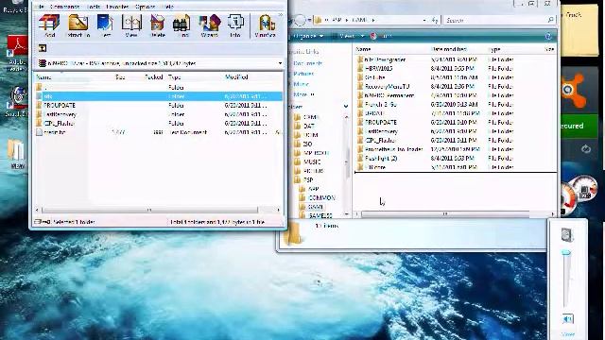Viewport: 605px width, 340px height.
Task: Click the WinRAR horizontal scrollbar thumb
Action: (x=149, y=210)
